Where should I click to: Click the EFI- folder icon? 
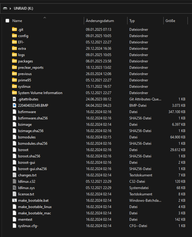coord(14,42)
